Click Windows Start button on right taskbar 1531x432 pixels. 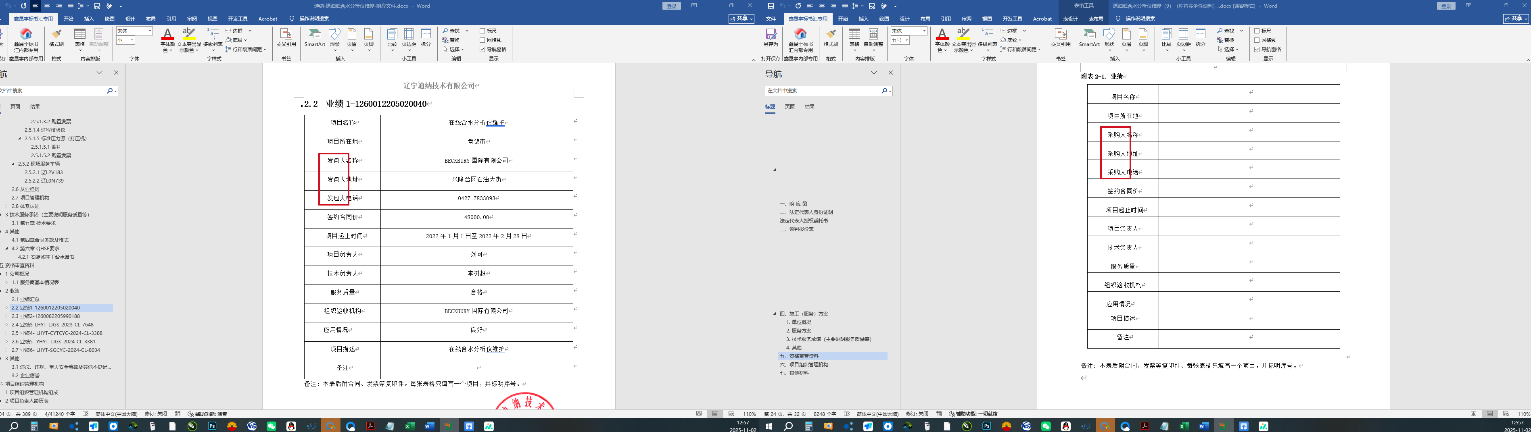769,426
